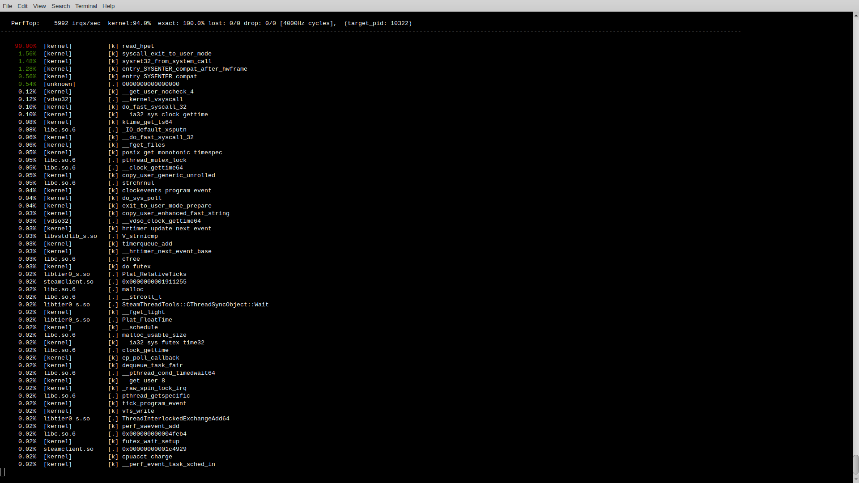Click the 0.10% do_fast_syscall_32 symbol
Image resolution: width=859 pixels, height=483 pixels.
point(154,107)
